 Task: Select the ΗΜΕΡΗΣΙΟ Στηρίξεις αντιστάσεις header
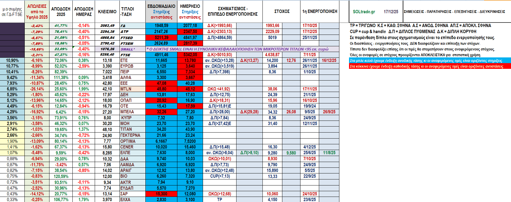point(190,12)
